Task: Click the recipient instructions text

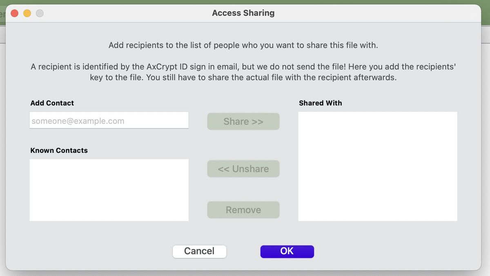Action: [x=243, y=45]
